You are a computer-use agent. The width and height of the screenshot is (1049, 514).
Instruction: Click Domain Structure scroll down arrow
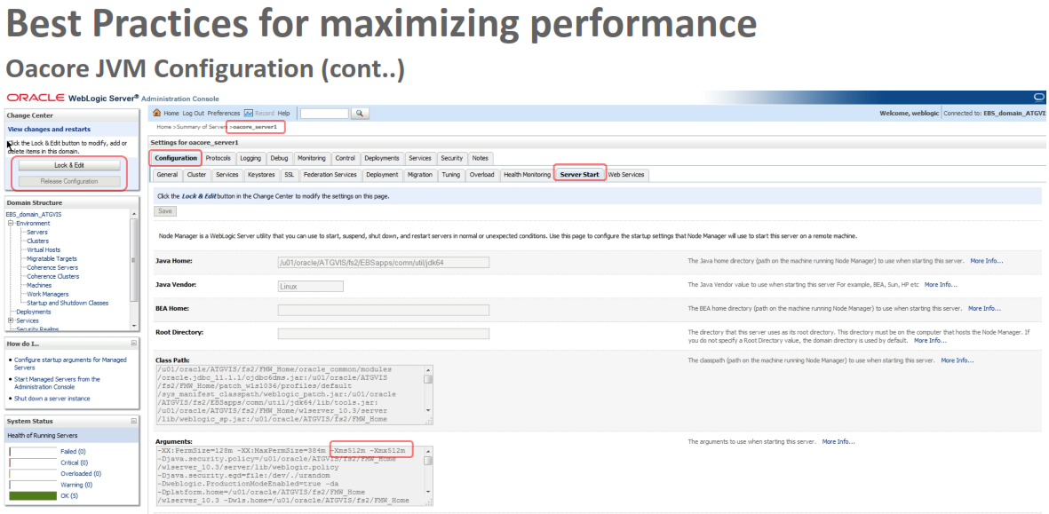(134, 326)
